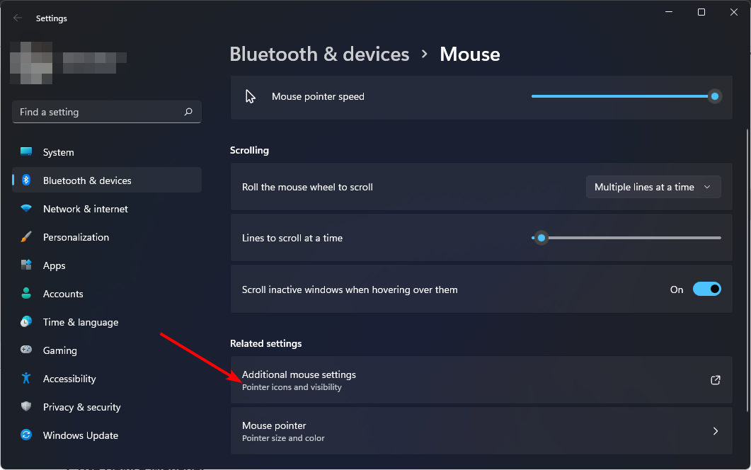Click the search magnifier icon
Screen dimensions: 751x470
click(188, 112)
